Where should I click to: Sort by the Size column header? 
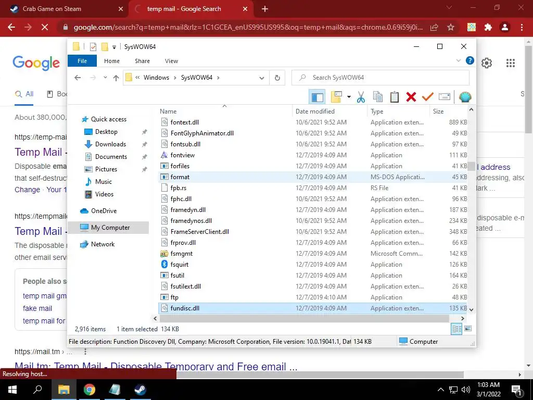[448, 111]
